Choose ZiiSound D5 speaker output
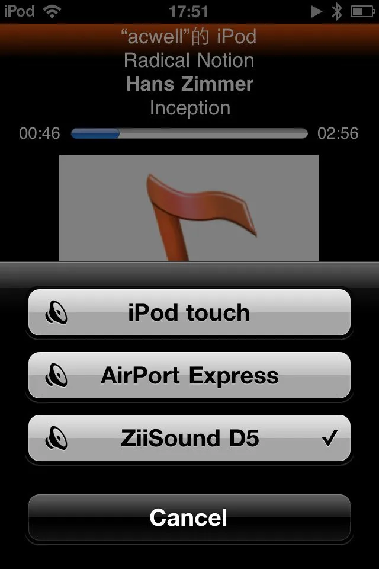The height and width of the screenshot is (569, 379). tap(189, 438)
